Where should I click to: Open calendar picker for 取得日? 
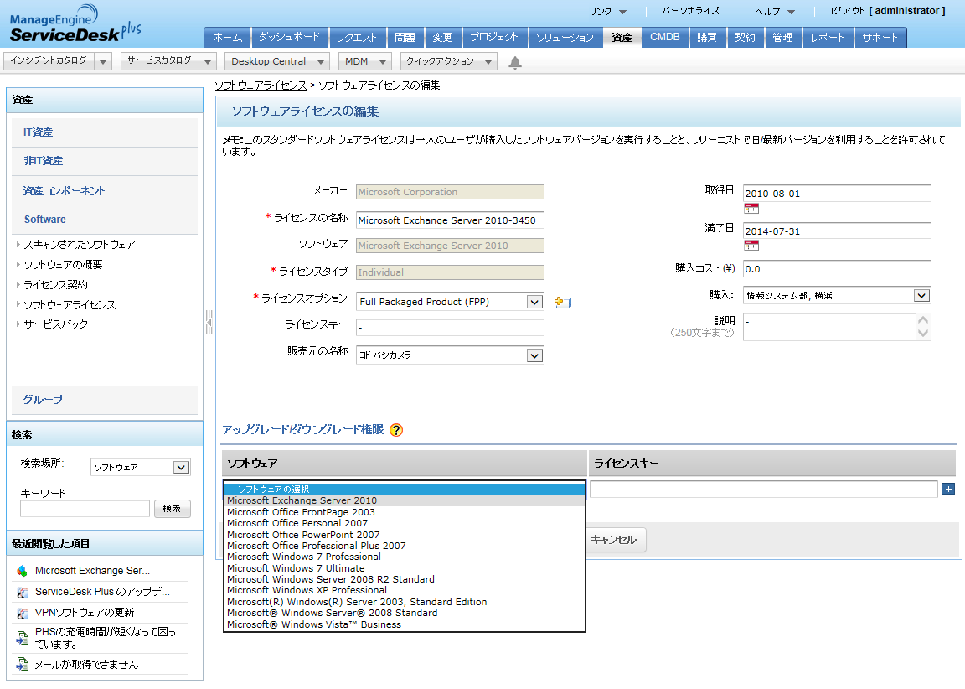click(751, 209)
